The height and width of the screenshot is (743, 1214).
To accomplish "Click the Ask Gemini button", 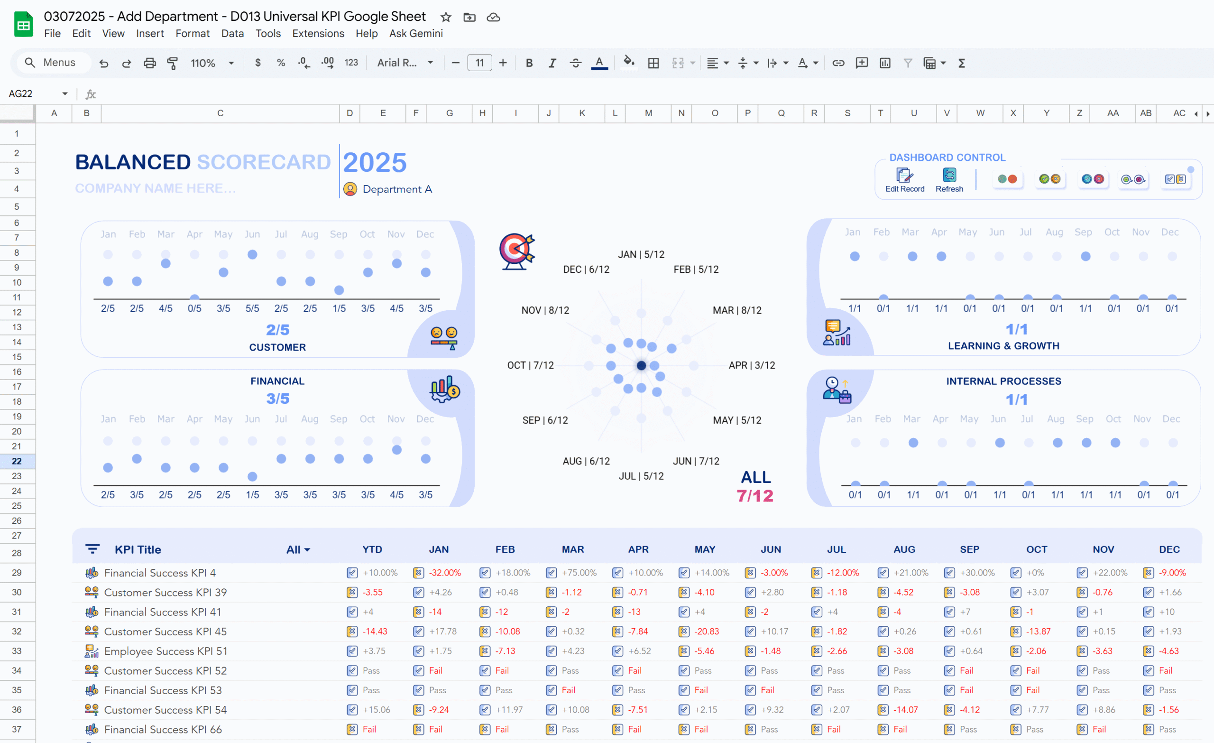I will 415,34.
